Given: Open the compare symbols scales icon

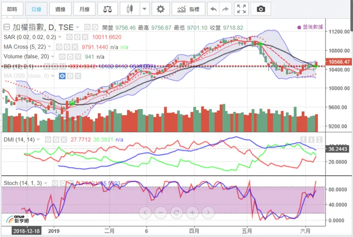Looking at the screenshot, I should pos(107,9).
